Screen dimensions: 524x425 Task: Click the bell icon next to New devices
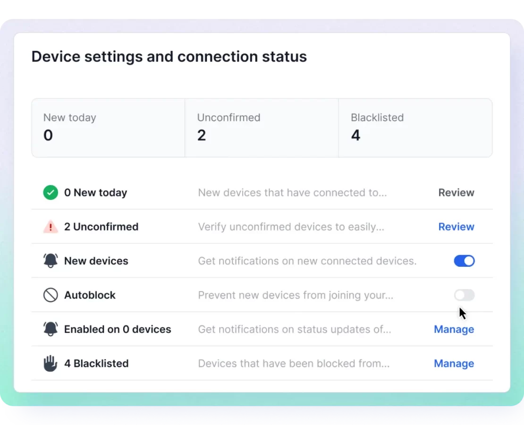[x=51, y=261]
